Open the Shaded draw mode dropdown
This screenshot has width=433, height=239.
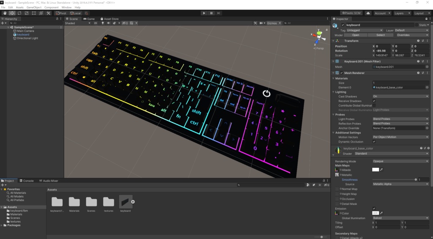(78, 23)
